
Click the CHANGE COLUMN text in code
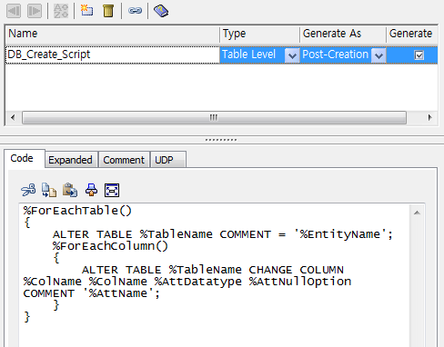pos(297,270)
